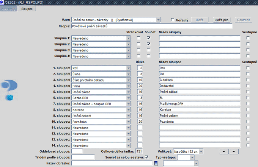Enable Součet for Skupina 3
This screenshot has width=258, height=167.
148,50
